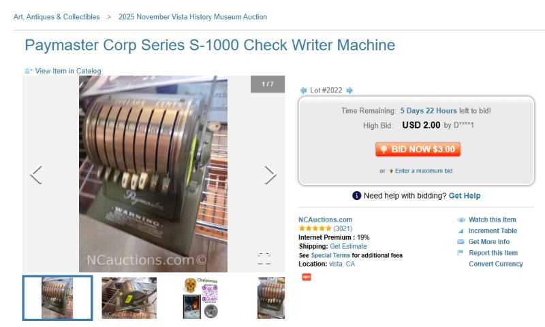Go to next lot arrow
The image size is (545, 327).
349,90
